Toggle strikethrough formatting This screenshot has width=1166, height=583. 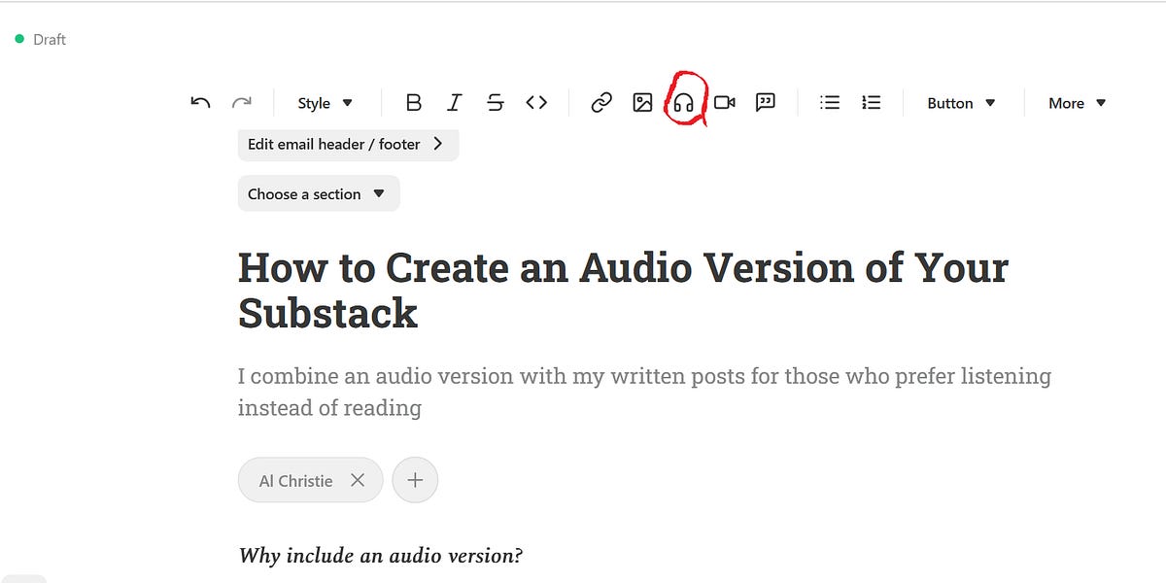point(496,102)
